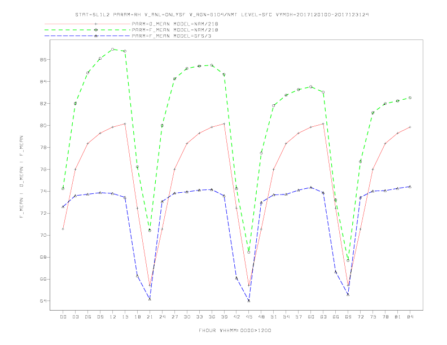
Task: Click the chart title beginning STAT=SL1L2
Action: (222, 15)
